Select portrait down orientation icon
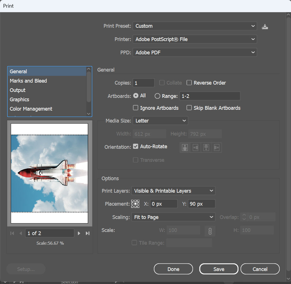Image resolution: width=291 pixels, height=284 pixels. click(206, 147)
